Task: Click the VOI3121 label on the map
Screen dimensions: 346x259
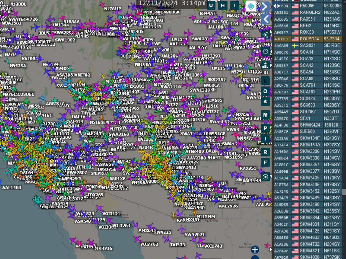Action: click(111, 214)
